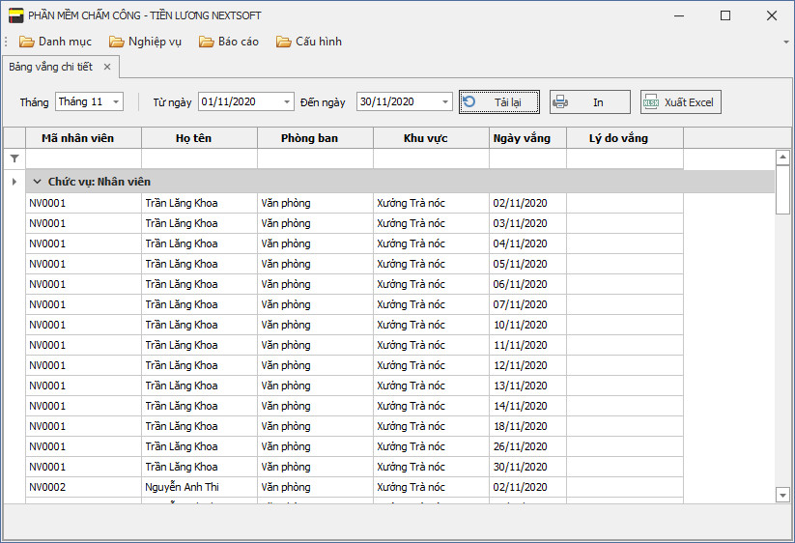Click the Phòng ban filter cell
795x543 pixels.
pos(315,158)
